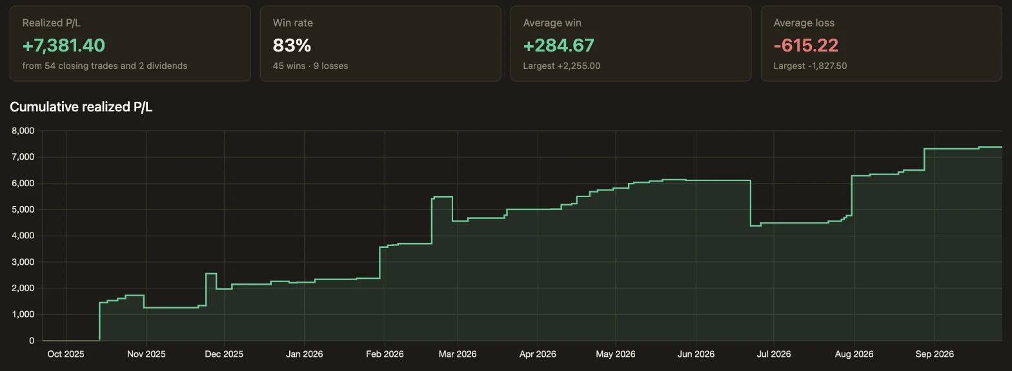1012x371 pixels.
Task: Click '45 wins · 9 losses' text
Action: point(310,66)
